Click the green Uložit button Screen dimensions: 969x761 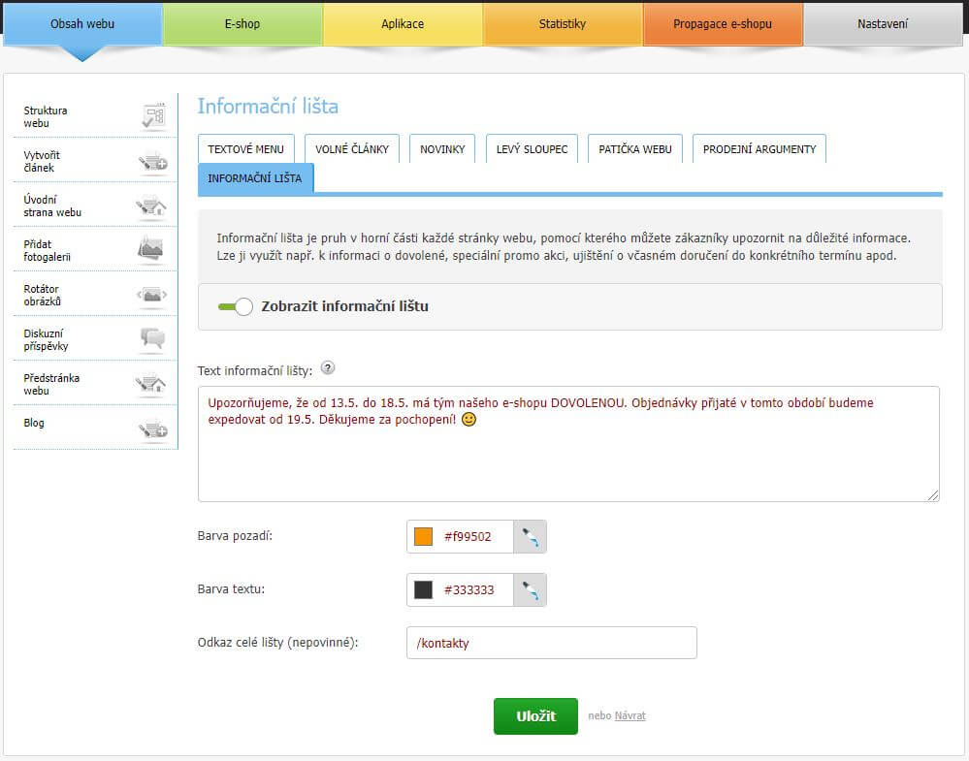[x=535, y=715]
